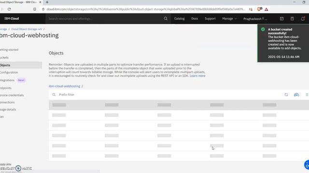Click the Cloud Object Storage browser tab
Image resolution: width=309 pixels, height=173 pixels.
click(x=20, y=2)
